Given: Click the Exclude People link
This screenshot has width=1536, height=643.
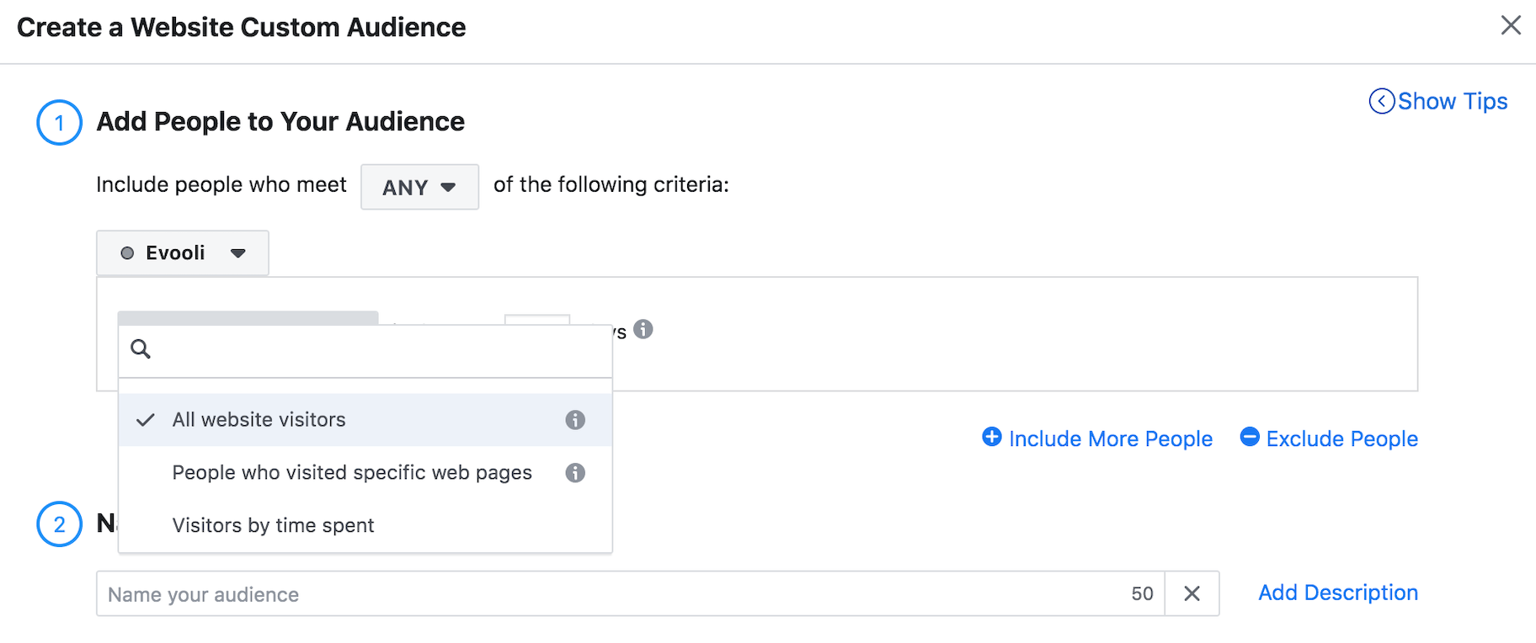Looking at the screenshot, I should click(1341, 439).
